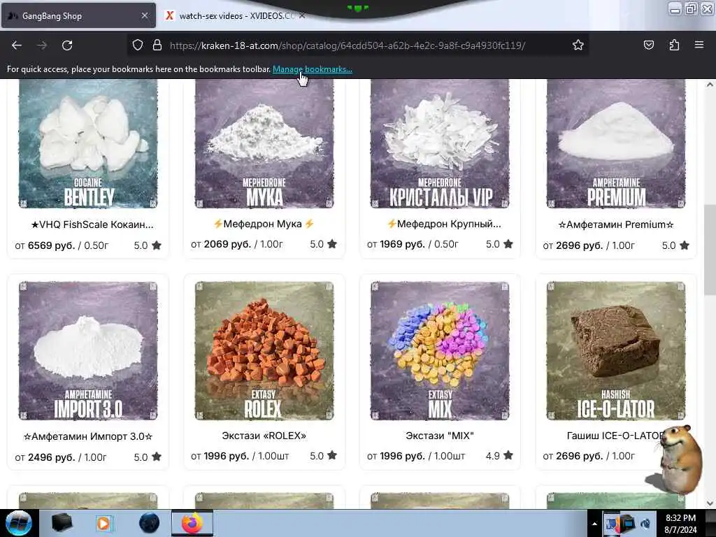Click the scrollbar down arrow
This screenshot has width=716, height=537.
coord(710,503)
